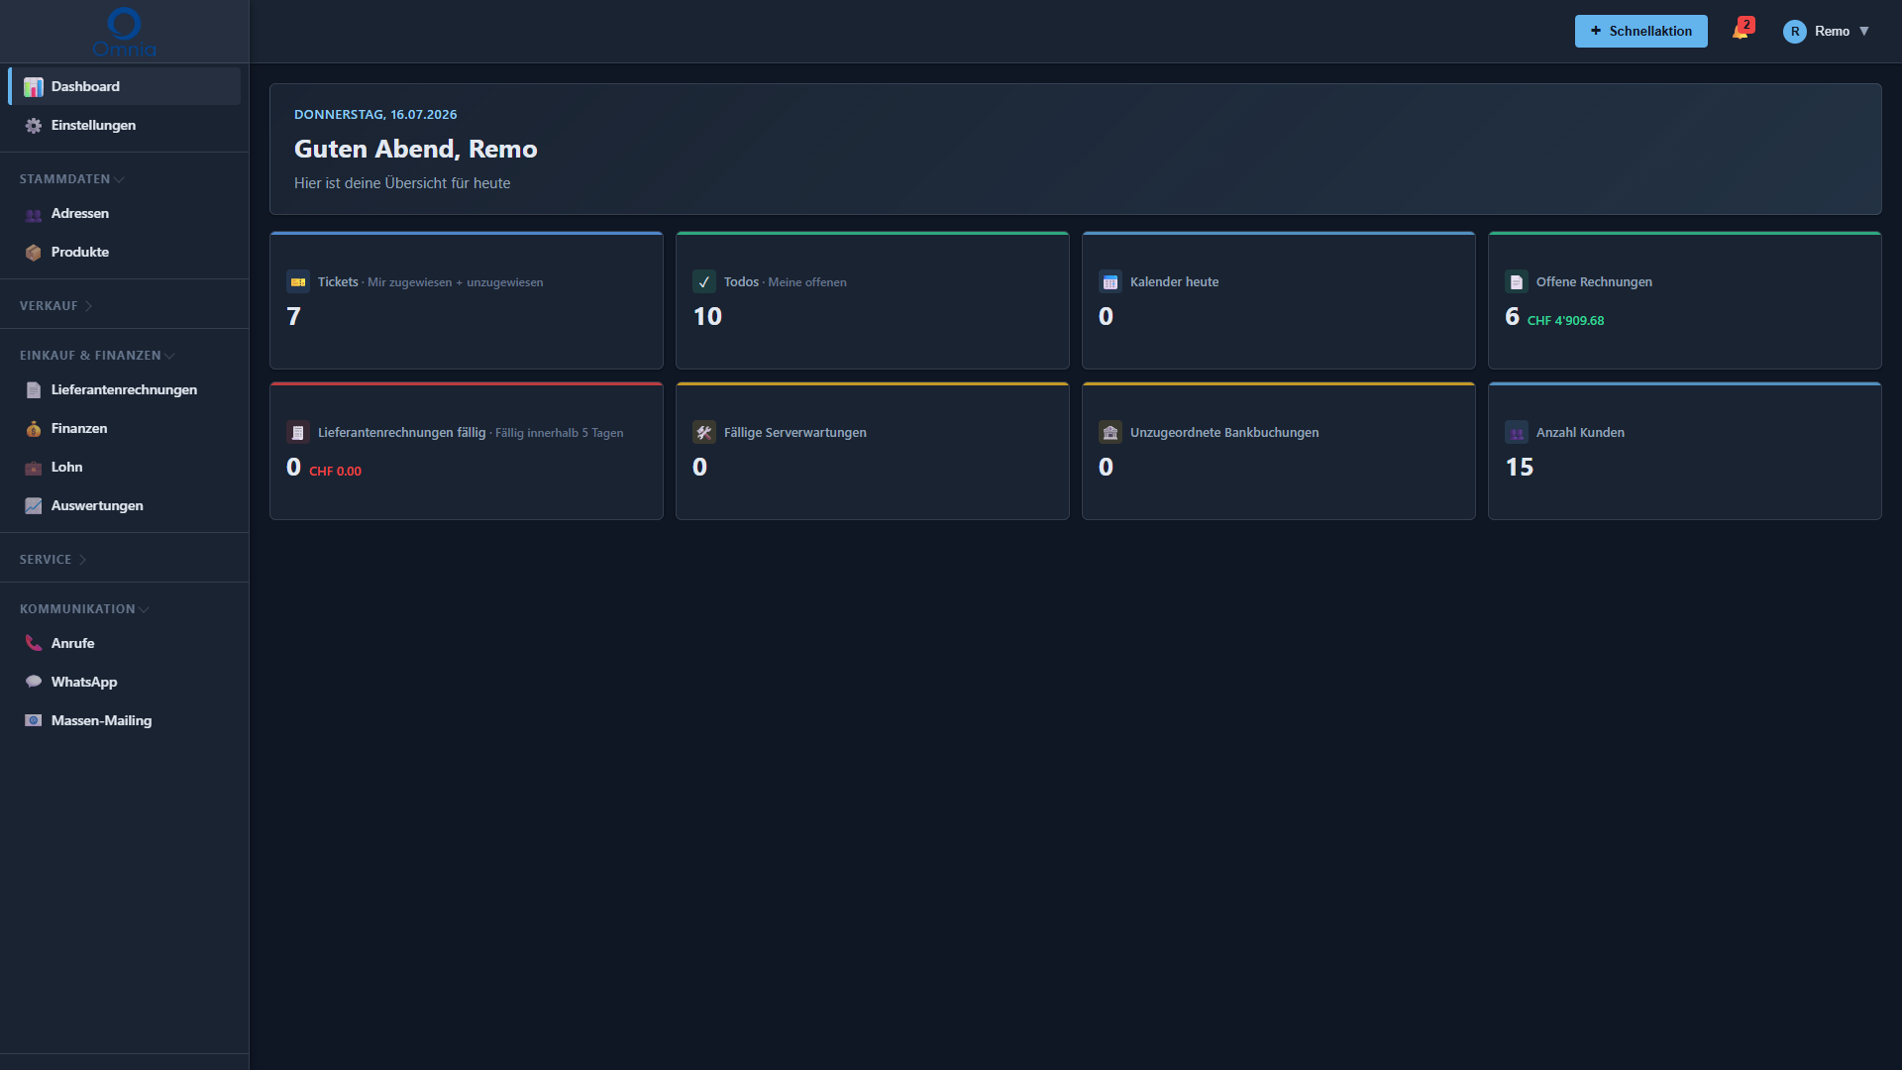The width and height of the screenshot is (1902, 1070).
Task: Click the Remo user avatar circle
Action: (1794, 32)
